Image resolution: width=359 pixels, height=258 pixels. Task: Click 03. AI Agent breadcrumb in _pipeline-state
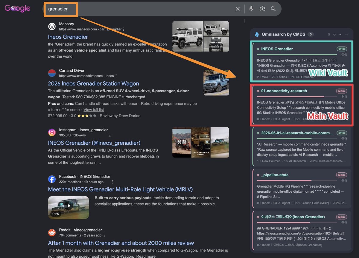point(282,203)
